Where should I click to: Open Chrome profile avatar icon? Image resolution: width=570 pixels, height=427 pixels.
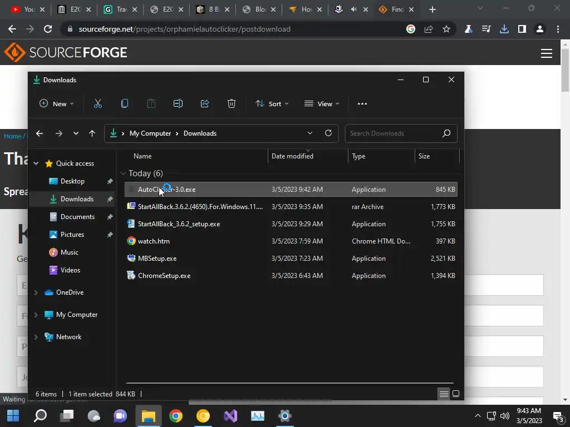click(540, 29)
